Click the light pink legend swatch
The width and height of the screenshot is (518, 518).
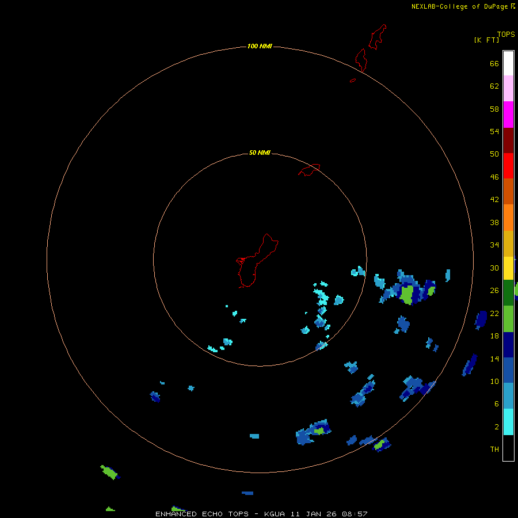click(x=508, y=89)
